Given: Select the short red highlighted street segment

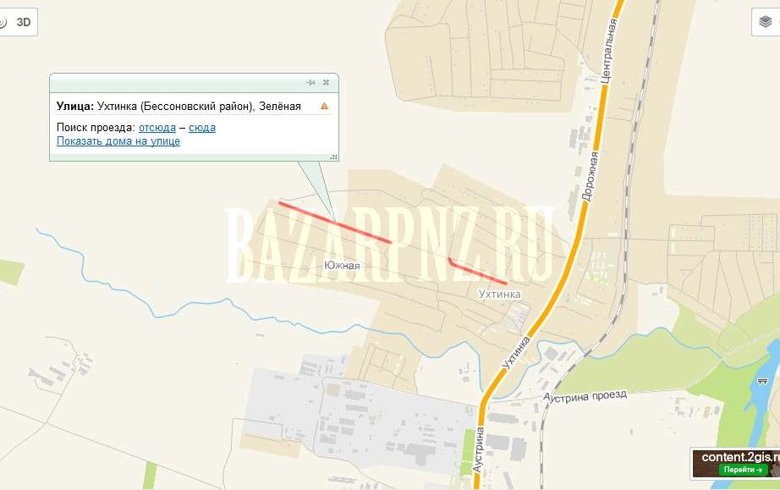Looking at the screenshot, I should (x=477, y=272).
